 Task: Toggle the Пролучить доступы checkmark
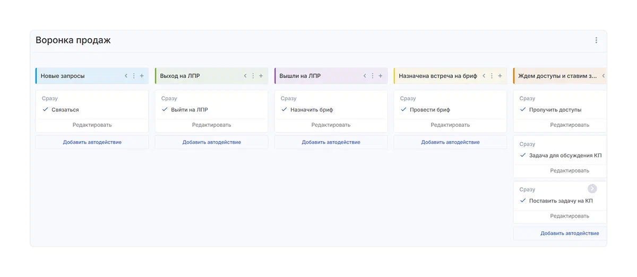point(523,110)
